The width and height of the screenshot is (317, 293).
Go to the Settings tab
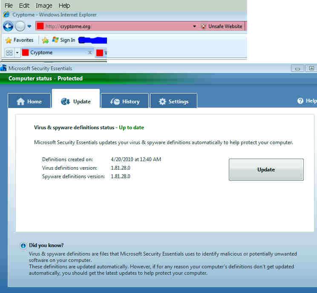pos(173,102)
